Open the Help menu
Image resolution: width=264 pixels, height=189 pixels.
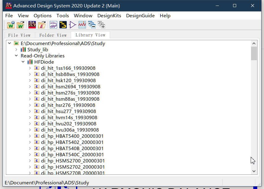[165, 16]
